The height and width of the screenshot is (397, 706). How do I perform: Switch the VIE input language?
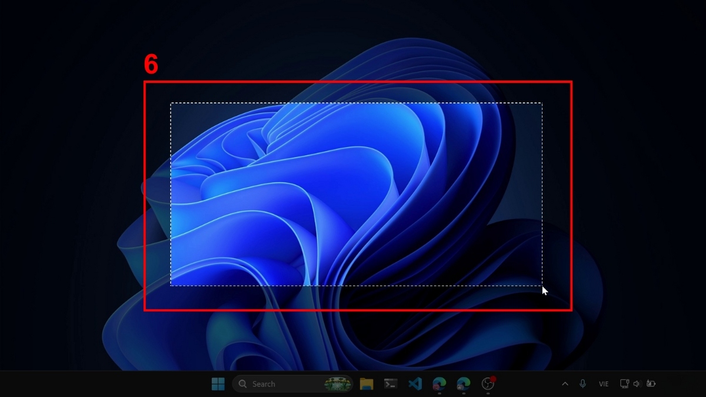pyautogui.click(x=603, y=383)
